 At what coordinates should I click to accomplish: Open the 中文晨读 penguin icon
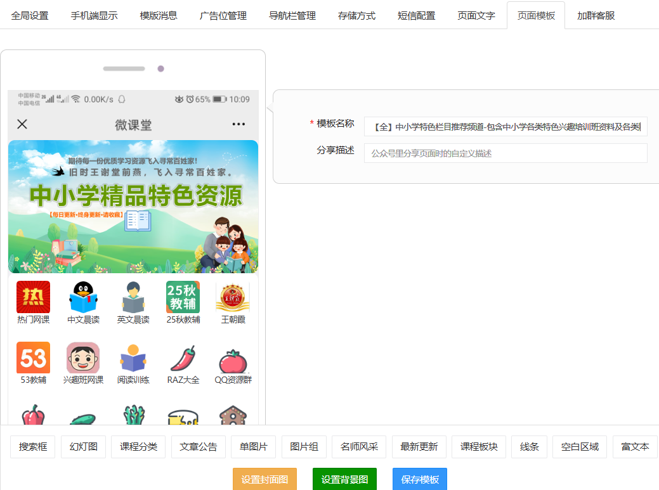pos(83,297)
